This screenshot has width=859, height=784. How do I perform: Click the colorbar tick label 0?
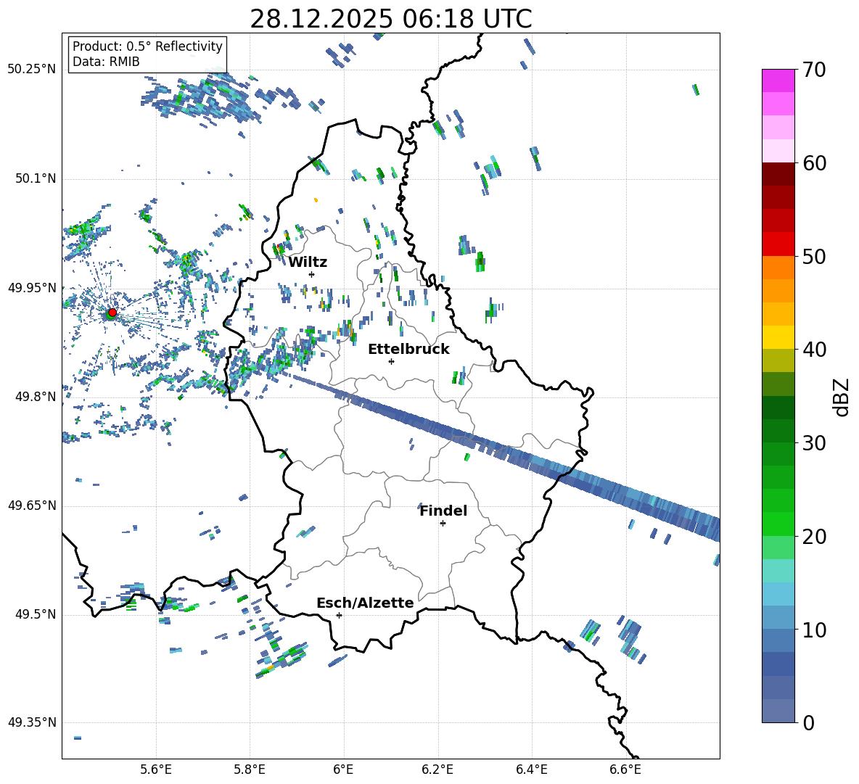point(808,723)
